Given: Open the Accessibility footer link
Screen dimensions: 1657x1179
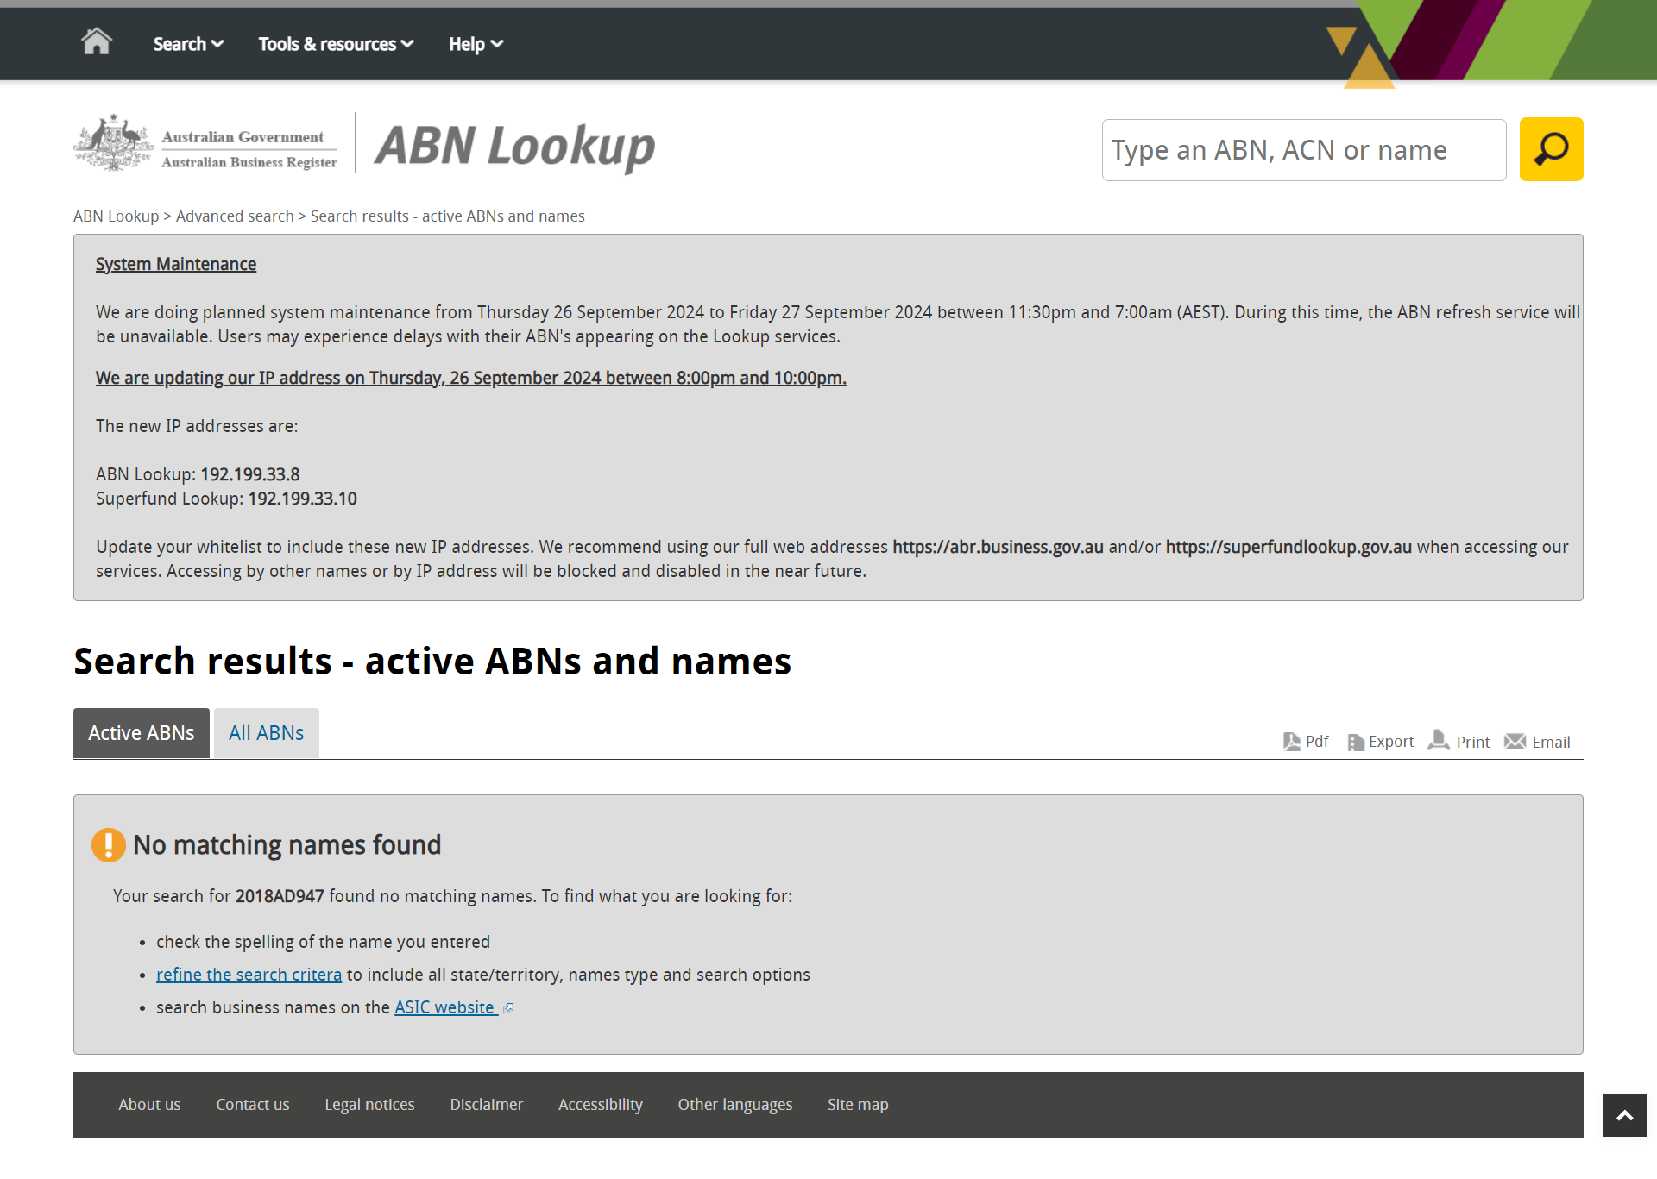Looking at the screenshot, I should tap(601, 1105).
